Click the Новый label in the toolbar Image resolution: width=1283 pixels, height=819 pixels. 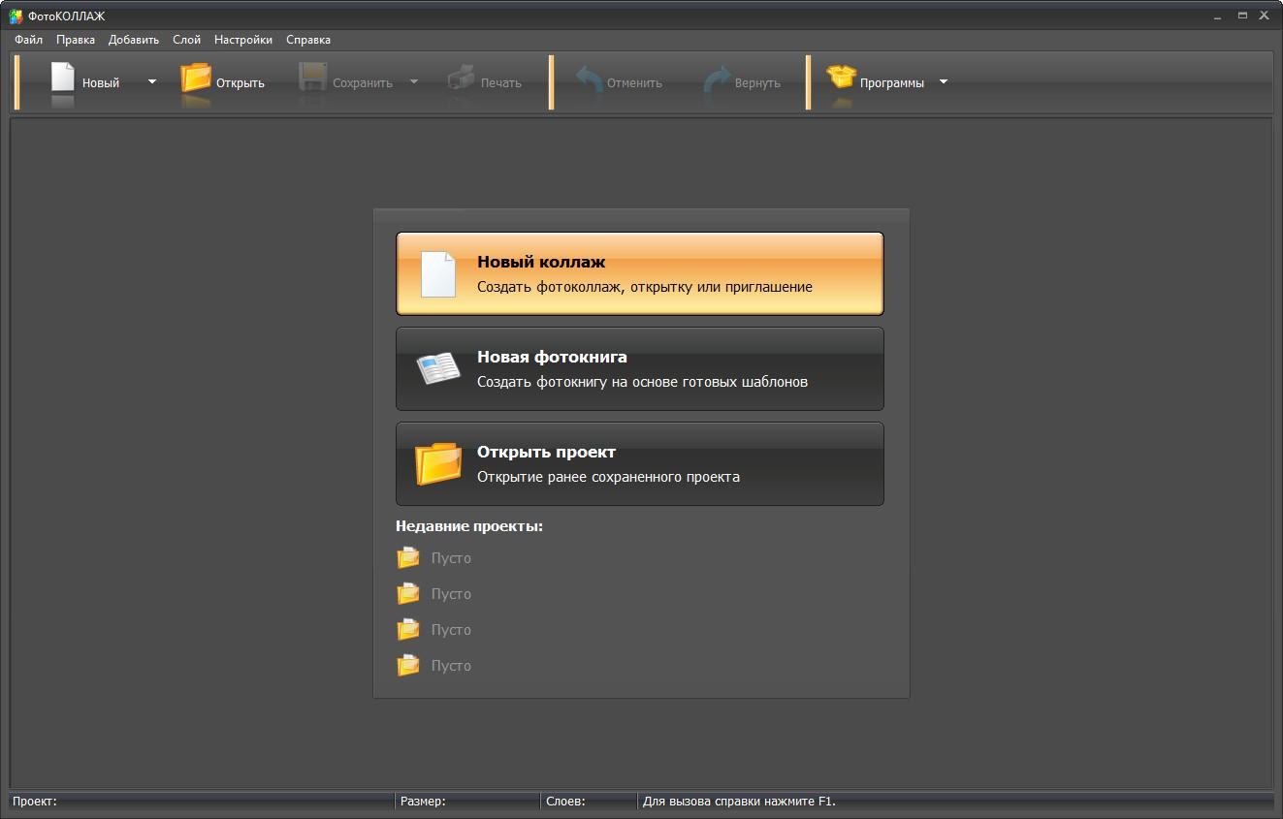(x=101, y=83)
